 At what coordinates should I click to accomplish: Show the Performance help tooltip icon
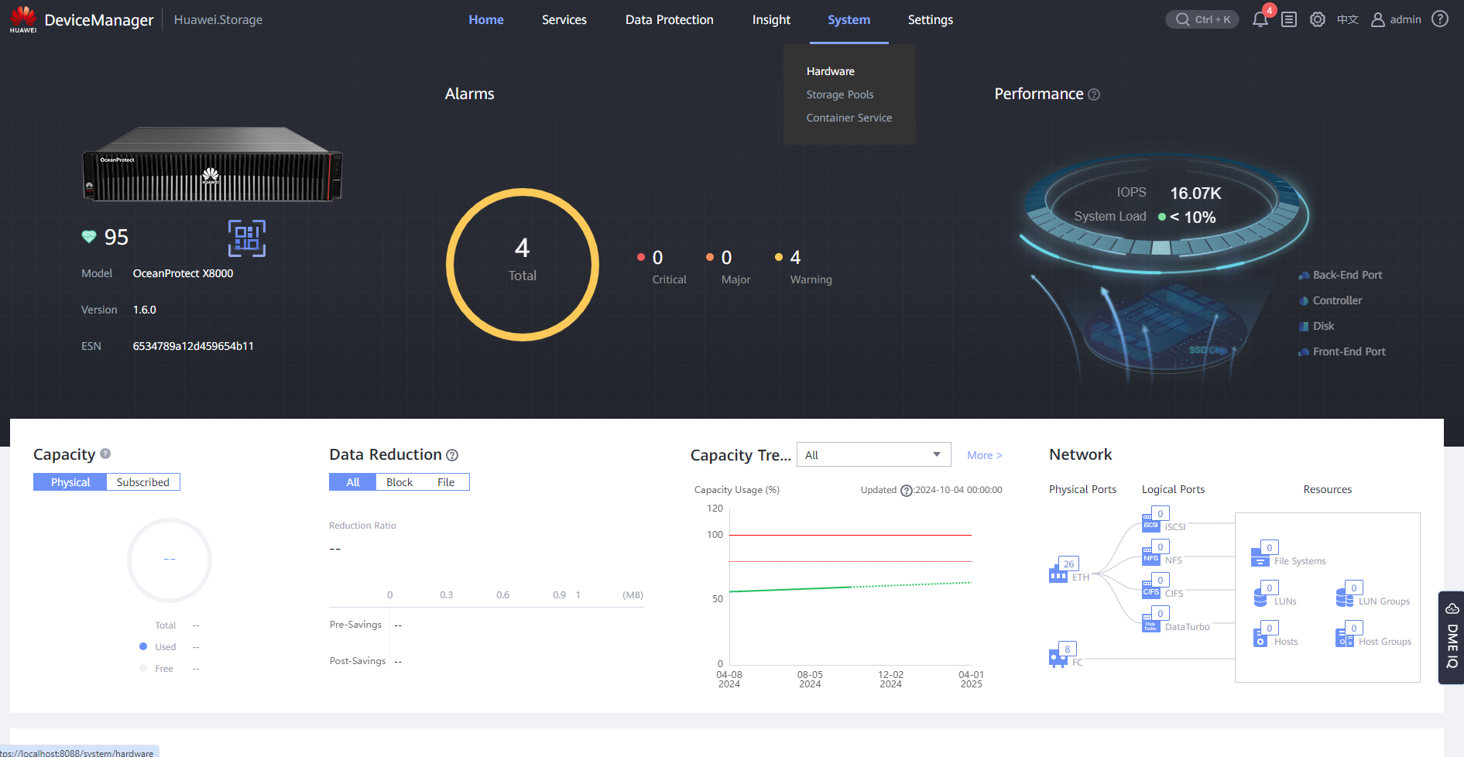tap(1094, 94)
